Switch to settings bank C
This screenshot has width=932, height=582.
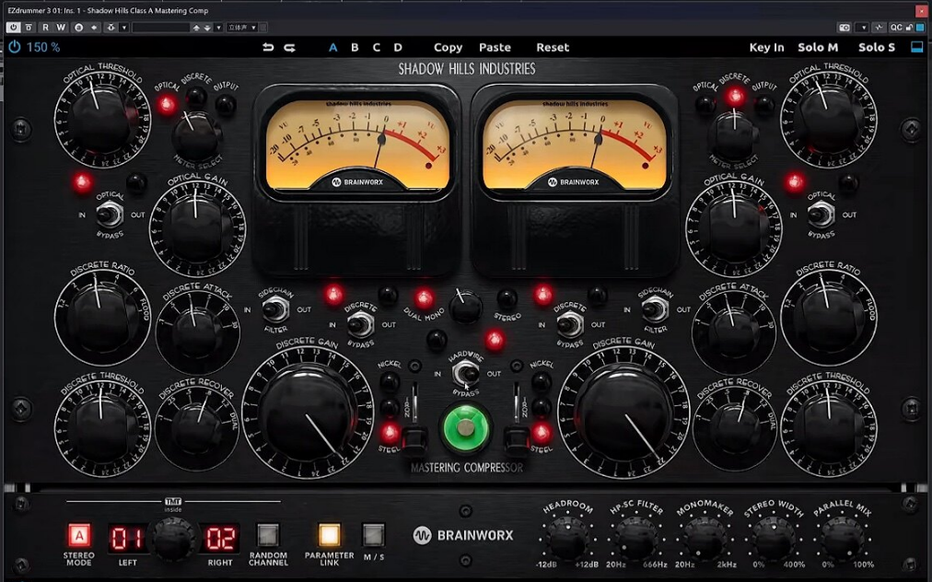pos(377,47)
